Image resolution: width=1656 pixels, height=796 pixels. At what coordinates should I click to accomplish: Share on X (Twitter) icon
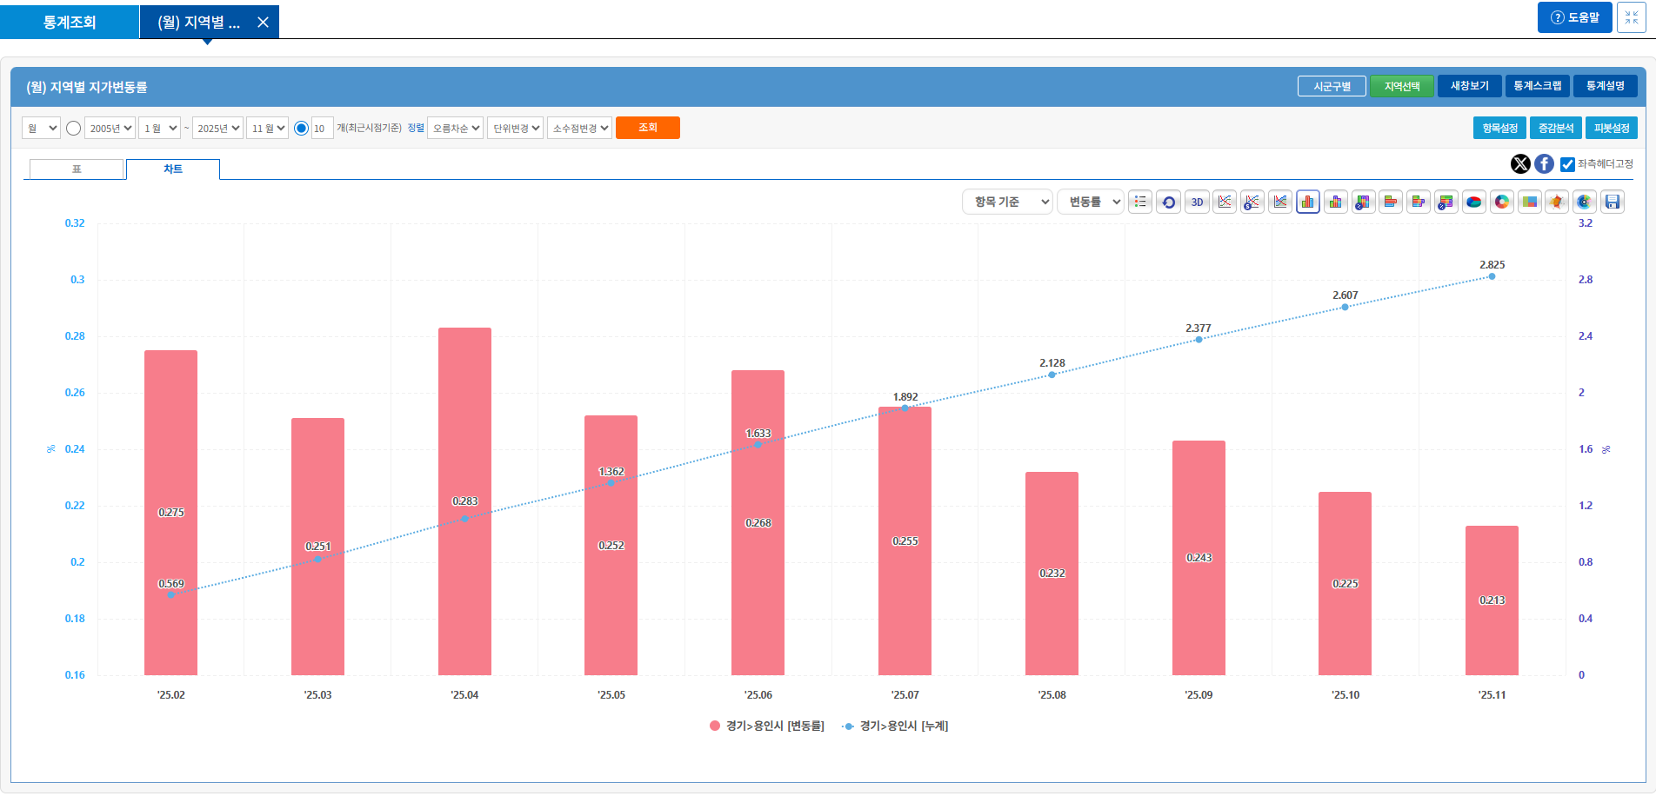[1520, 163]
